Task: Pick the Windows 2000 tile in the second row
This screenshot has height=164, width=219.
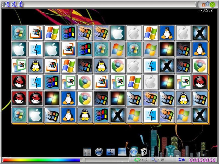Action: [68, 49]
